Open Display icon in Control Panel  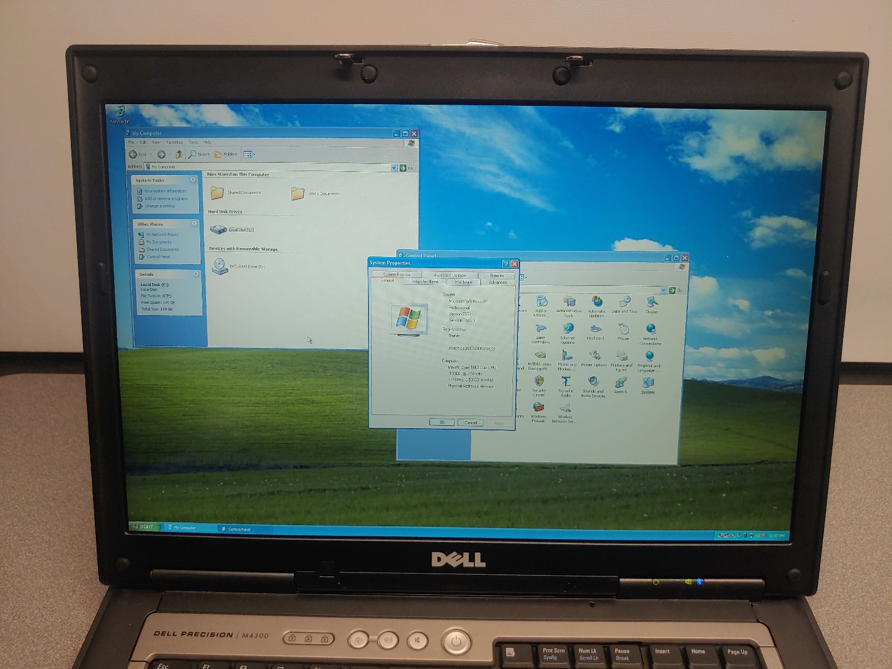651,304
